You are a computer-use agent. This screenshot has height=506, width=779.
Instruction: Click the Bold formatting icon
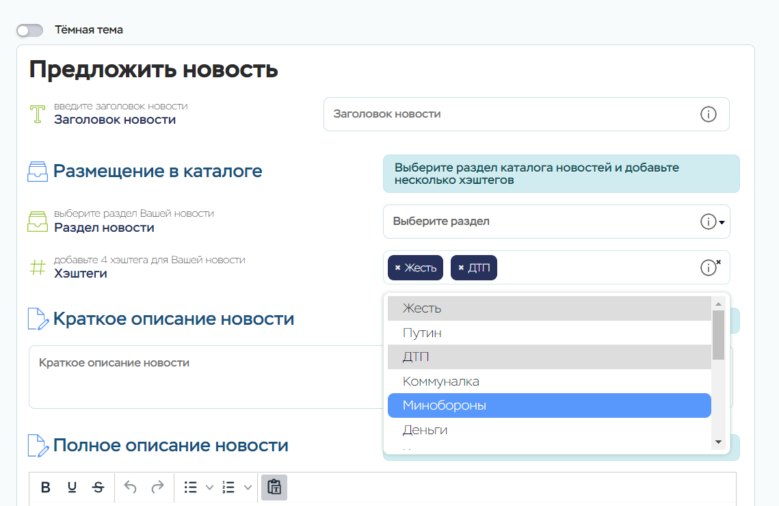pyautogui.click(x=46, y=488)
